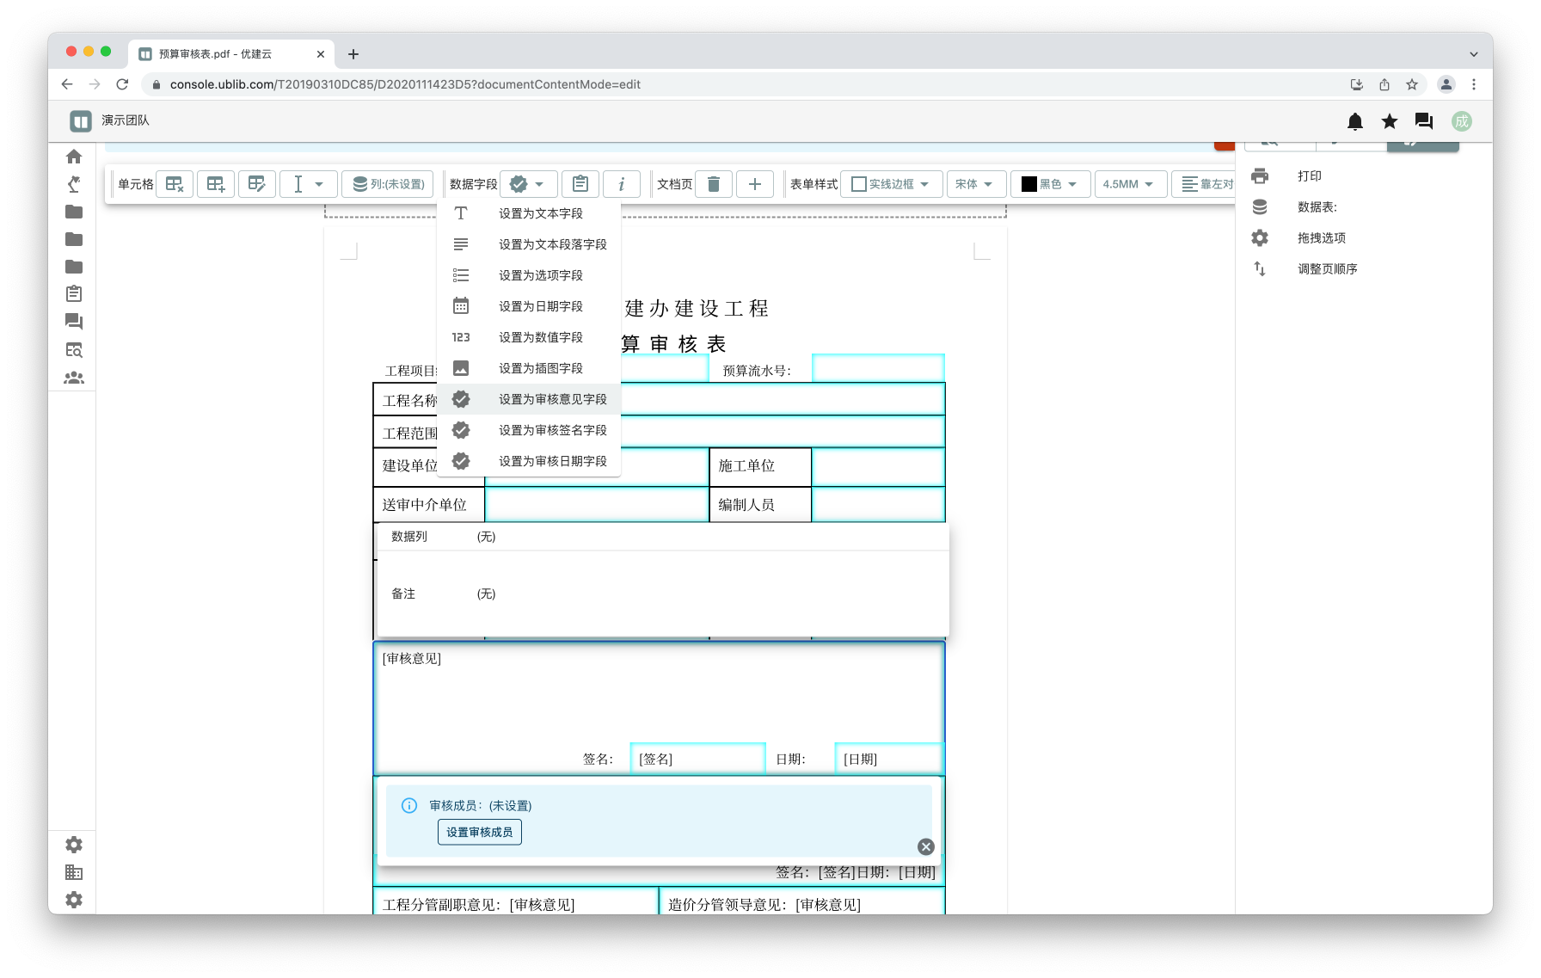Select 设置为日期字段 from the menu
This screenshot has width=1541, height=978.
pos(540,306)
